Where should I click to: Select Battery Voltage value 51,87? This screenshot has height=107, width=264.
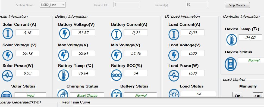[x=83, y=33]
